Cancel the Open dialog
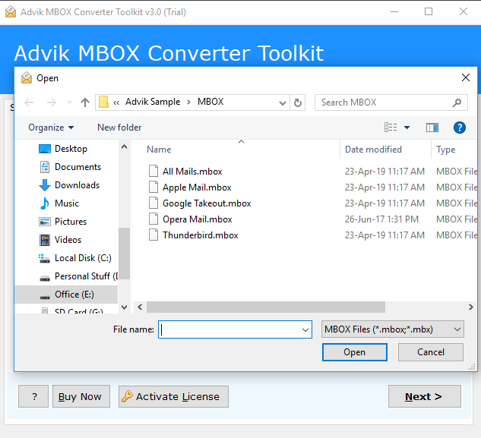The width and height of the screenshot is (481, 438). click(x=431, y=352)
